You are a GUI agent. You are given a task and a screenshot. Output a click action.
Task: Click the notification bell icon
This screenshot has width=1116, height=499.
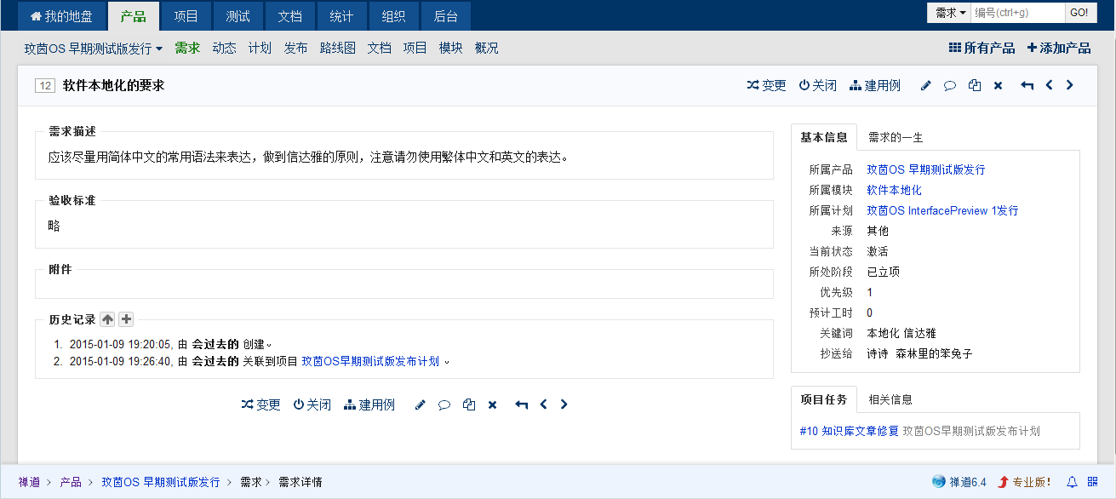(1072, 482)
